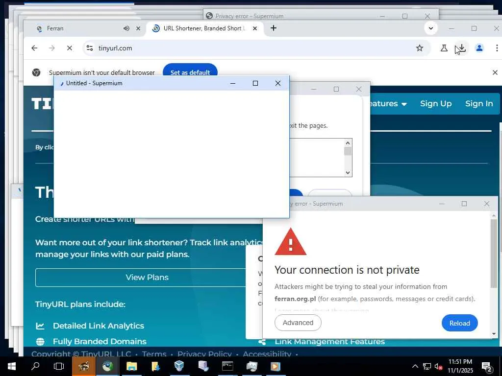
Task: Switch to the URL Shortener tab
Action: coord(205,28)
